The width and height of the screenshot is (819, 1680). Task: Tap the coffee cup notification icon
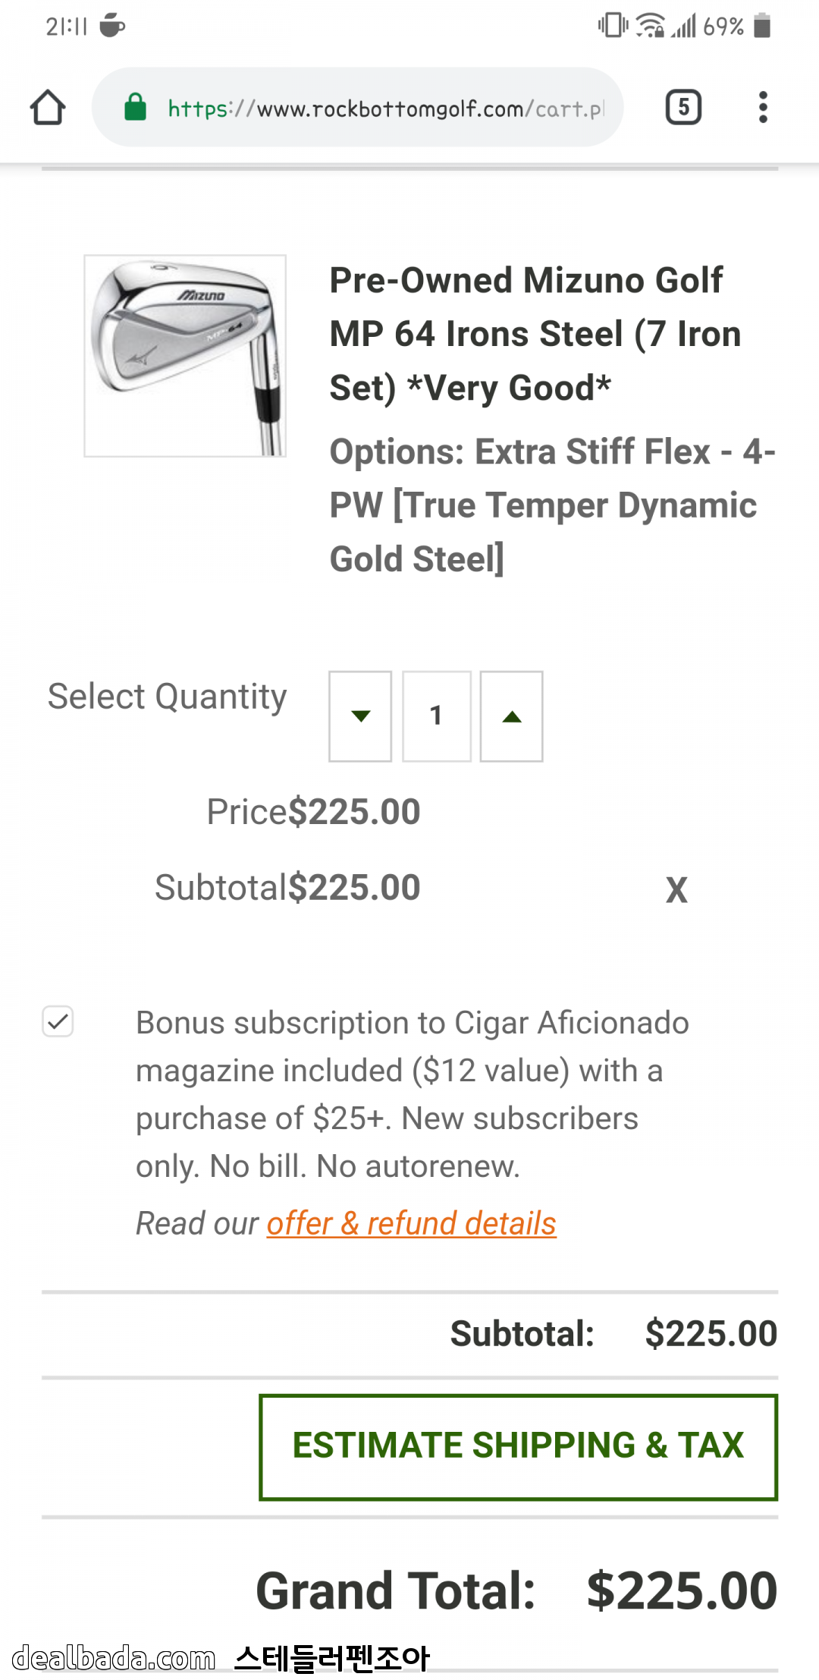click(x=112, y=26)
